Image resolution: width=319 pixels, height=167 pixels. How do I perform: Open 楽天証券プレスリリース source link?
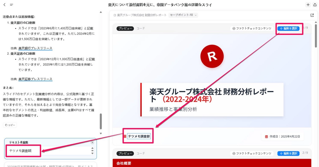36,79
